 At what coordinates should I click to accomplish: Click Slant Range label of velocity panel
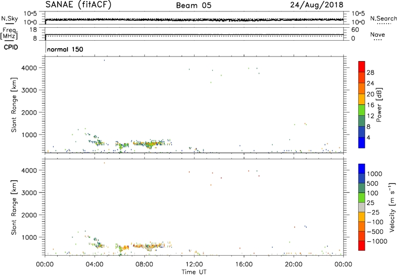tap(14, 207)
